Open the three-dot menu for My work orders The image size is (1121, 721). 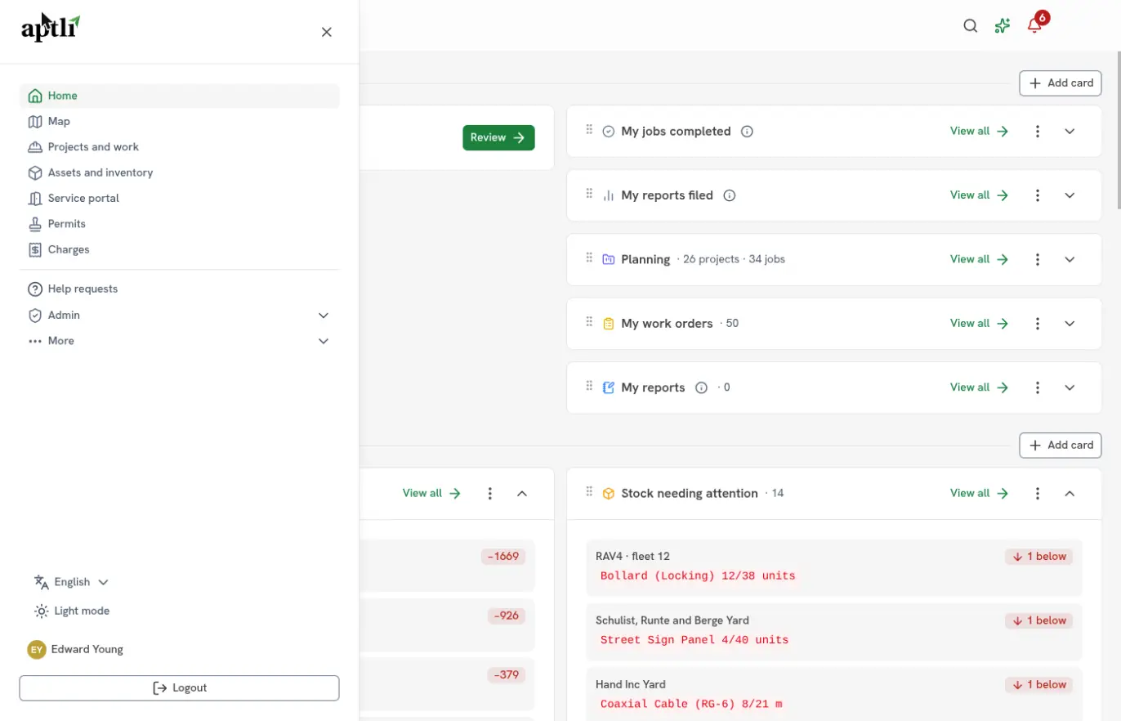[1038, 323]
